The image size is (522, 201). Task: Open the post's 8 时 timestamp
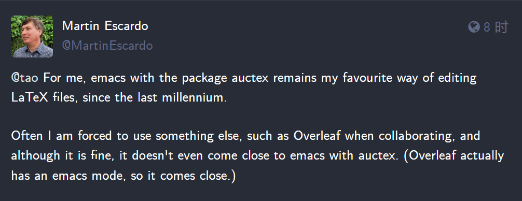(496, 27)
